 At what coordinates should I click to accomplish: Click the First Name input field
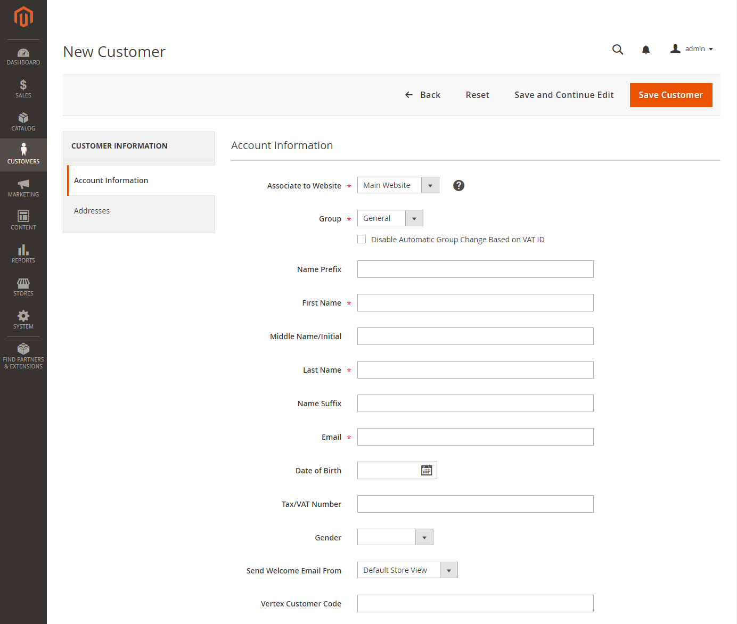tap(476, 302)
